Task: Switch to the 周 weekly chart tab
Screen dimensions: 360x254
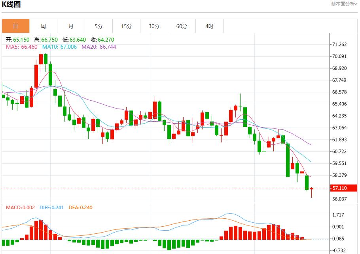Action: coord(43,26)
